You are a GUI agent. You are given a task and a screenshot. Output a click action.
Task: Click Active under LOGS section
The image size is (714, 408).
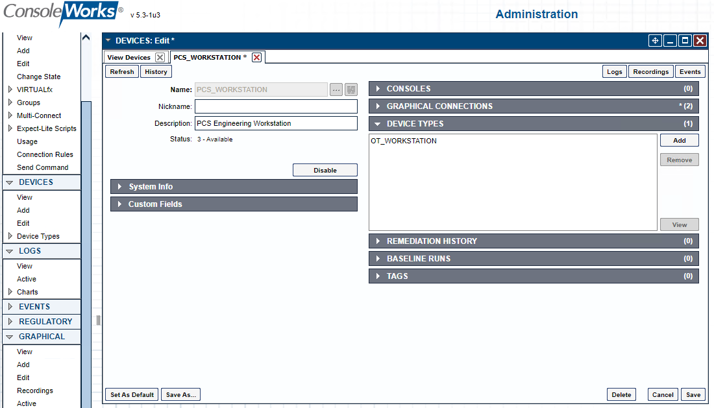pyautogui.click(x=27, y=279)
